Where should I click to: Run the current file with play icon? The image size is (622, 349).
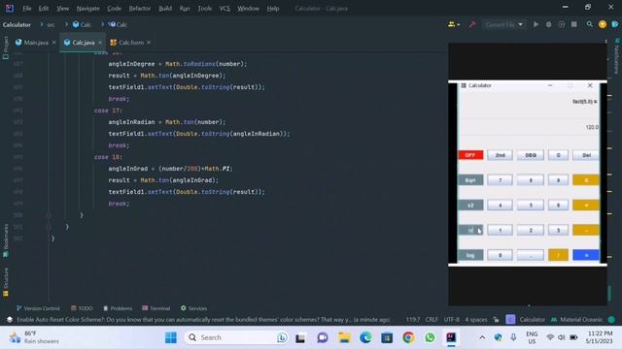(536, 24)
